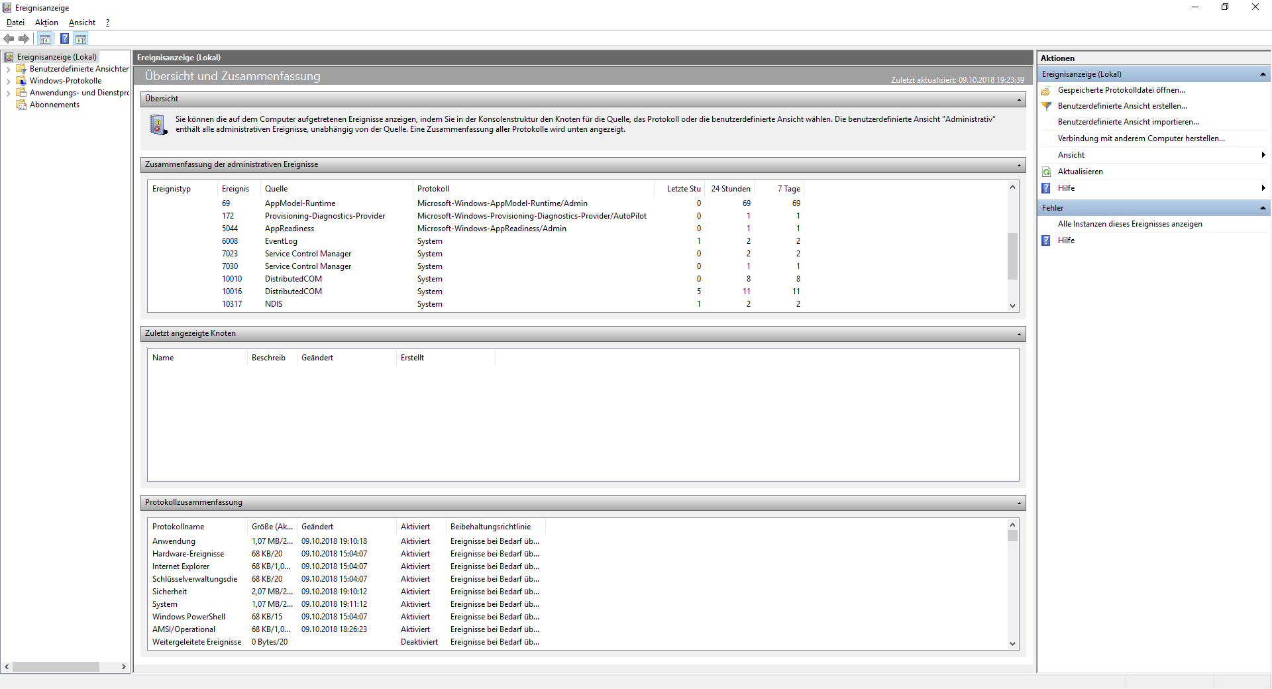Click the Forward arrow in the toolbar
Image resolution: width=1272 pixels, height=689 pixels.
point(24,38)
